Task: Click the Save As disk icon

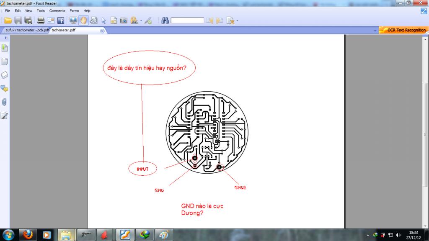Action: click(28, 21)
